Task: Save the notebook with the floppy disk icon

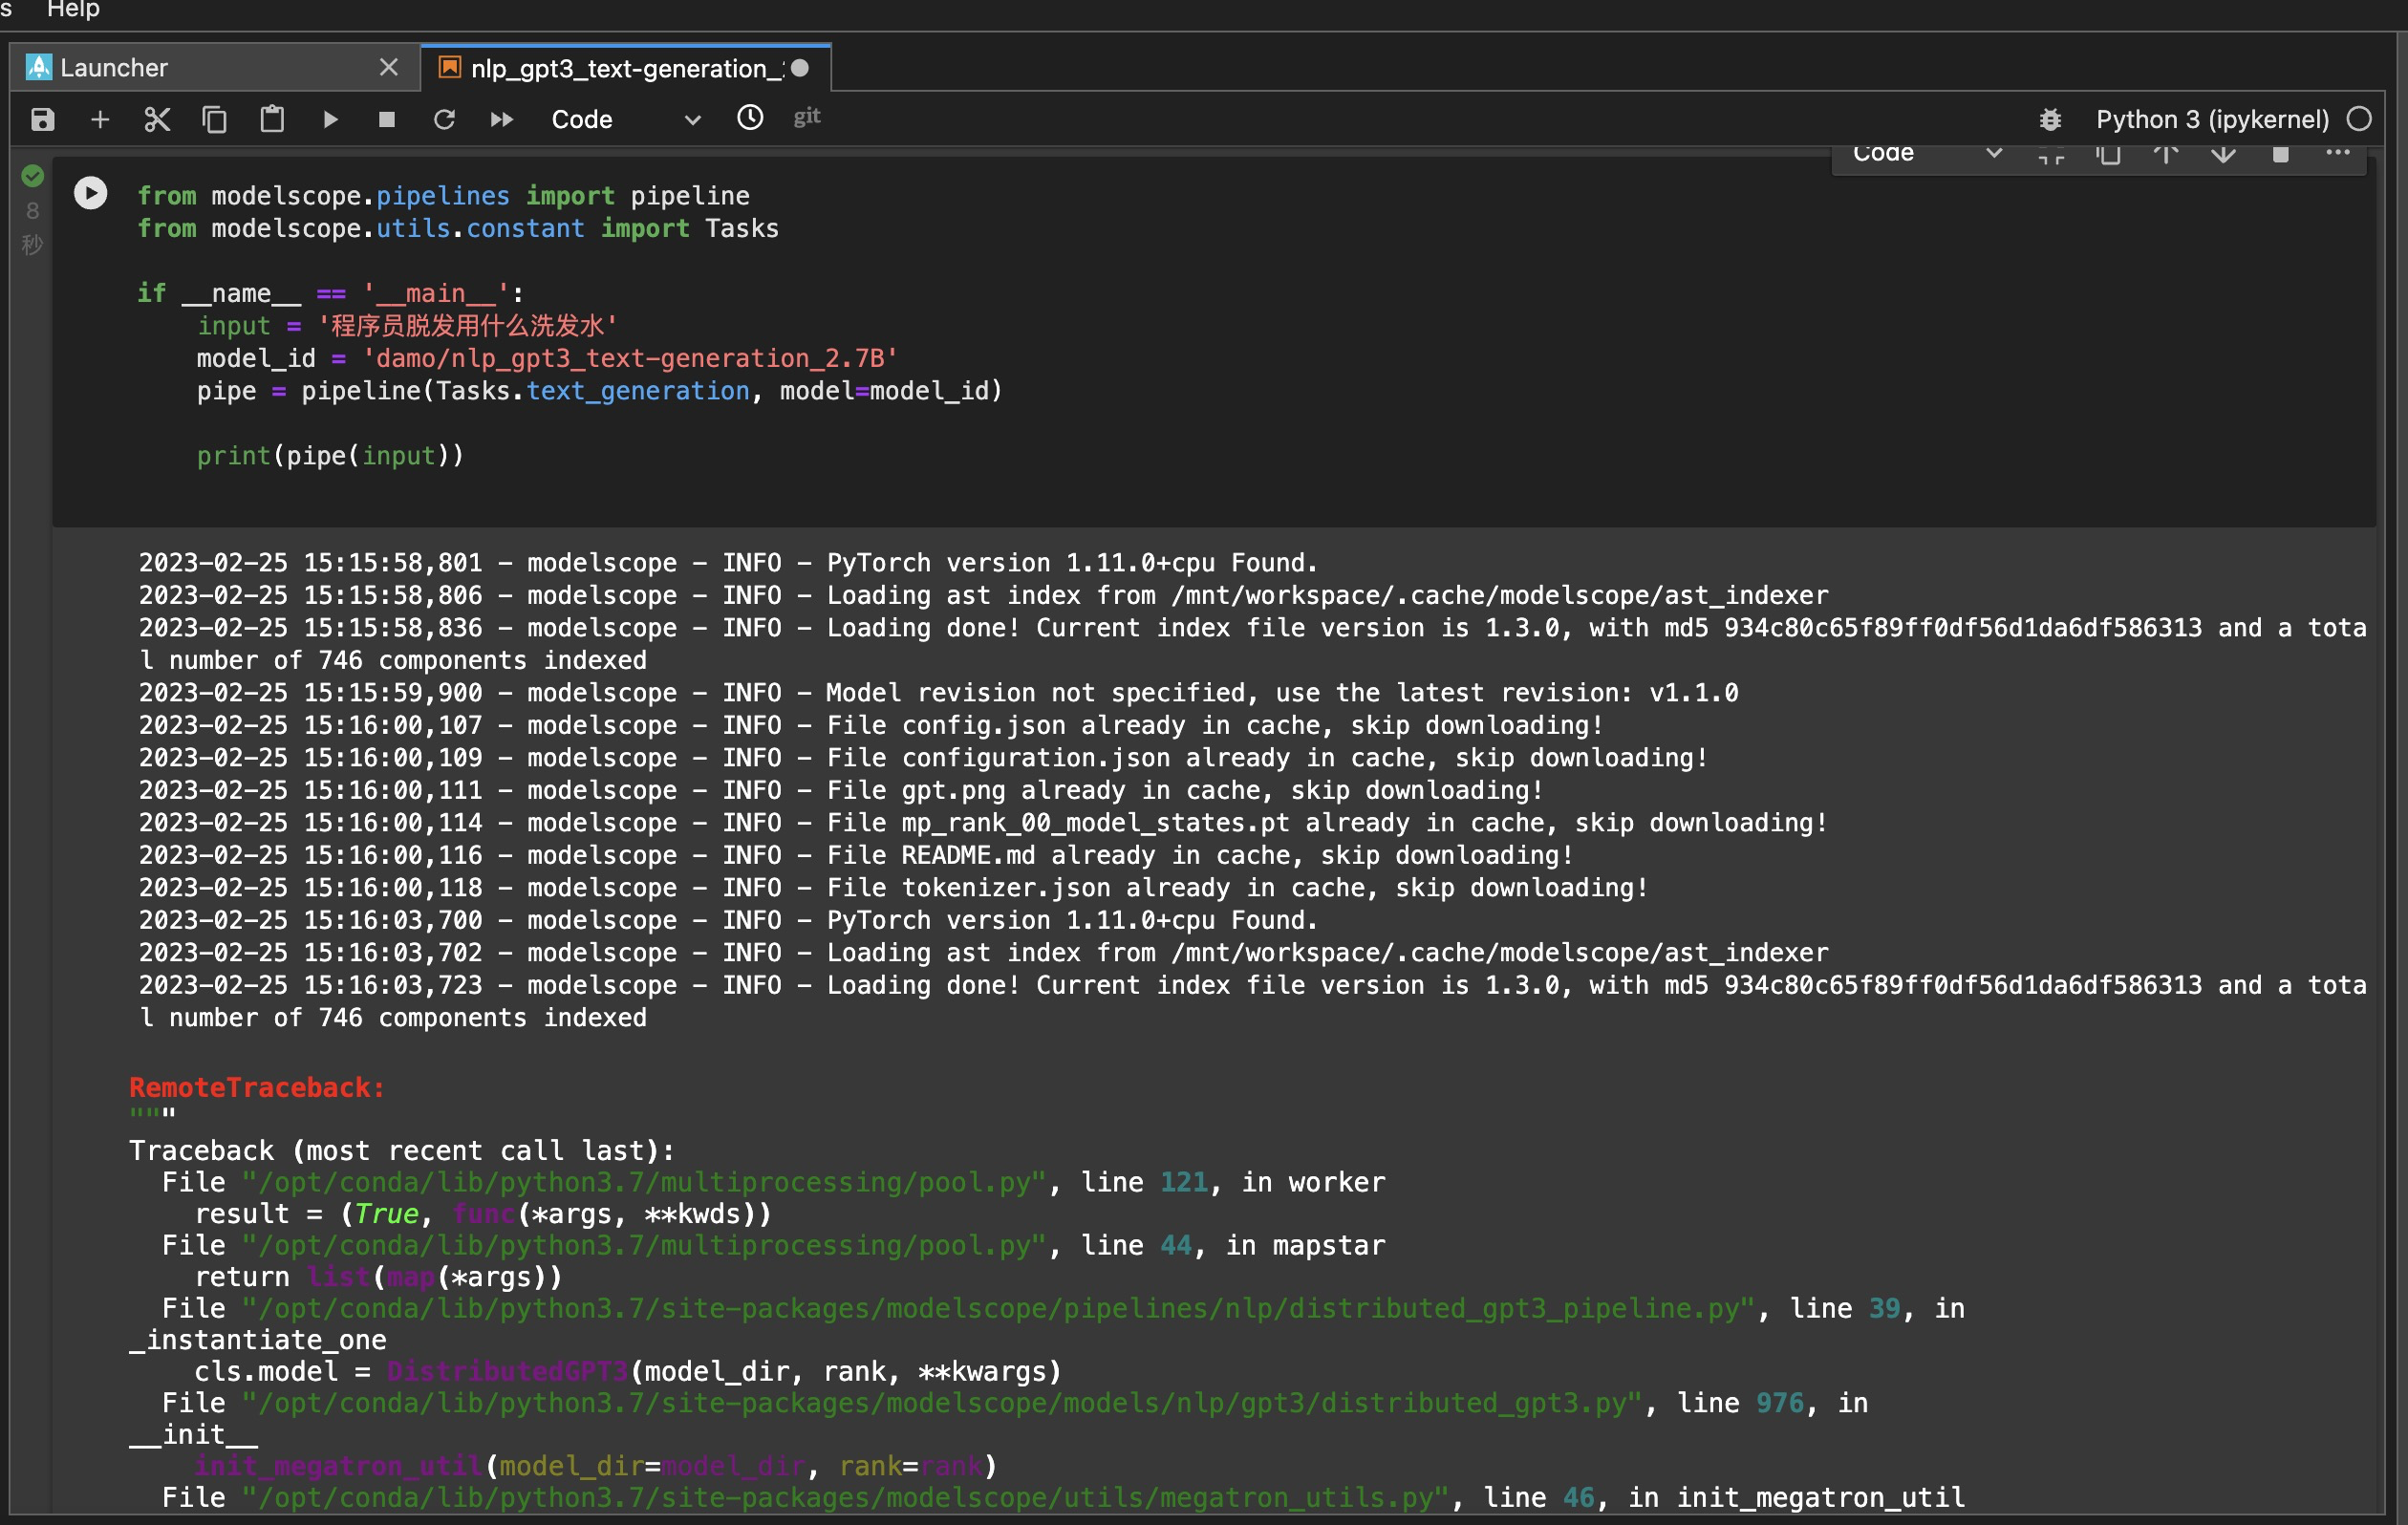Action: (x=42, y=120)
